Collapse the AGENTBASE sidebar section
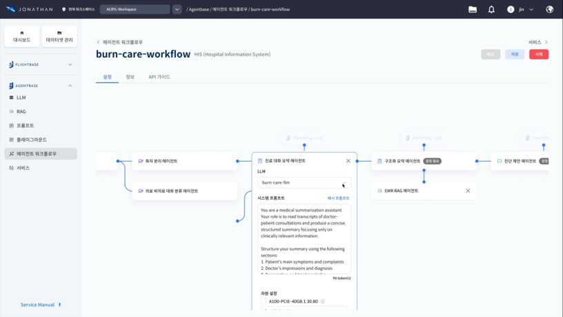Screen dimensions: 563x317 pos(70,86)
